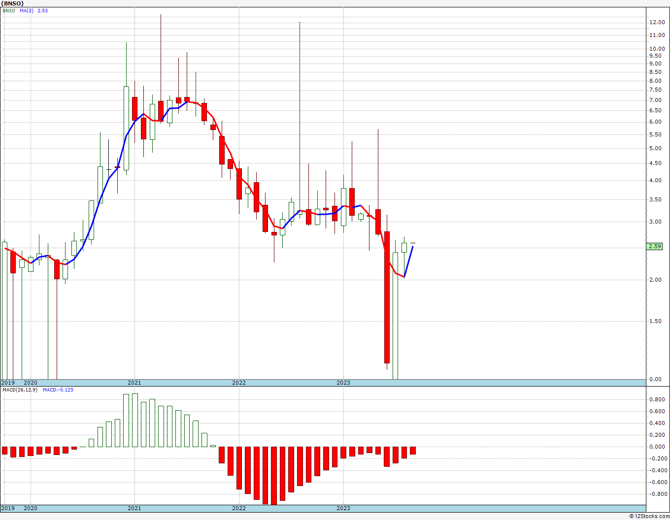Viewport: 670px width, 520px height.
Task: Select 2020 on the MACD panel time axis
Action: (31, 508)
